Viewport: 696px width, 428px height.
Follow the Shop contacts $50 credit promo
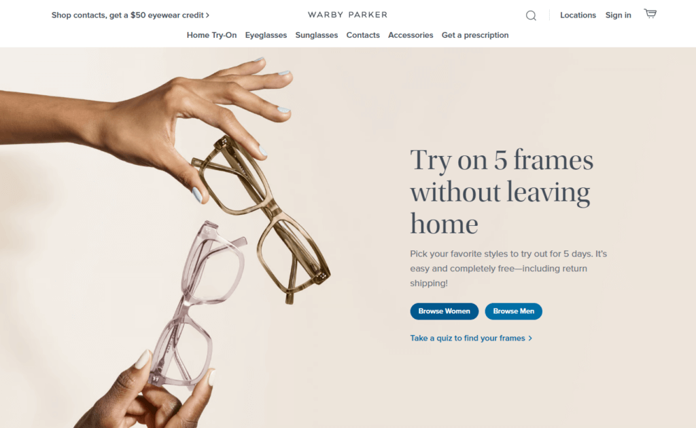pos(127,15)
